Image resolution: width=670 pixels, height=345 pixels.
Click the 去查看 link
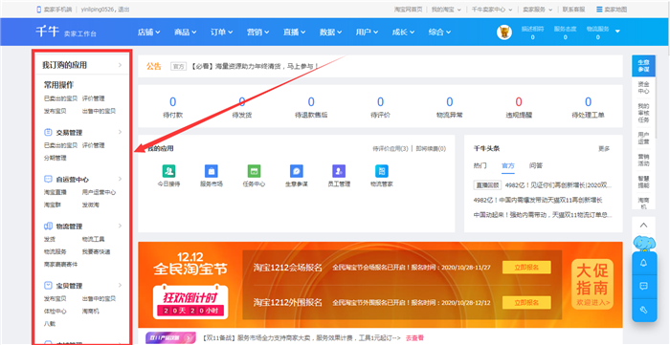tap(414, 337)
